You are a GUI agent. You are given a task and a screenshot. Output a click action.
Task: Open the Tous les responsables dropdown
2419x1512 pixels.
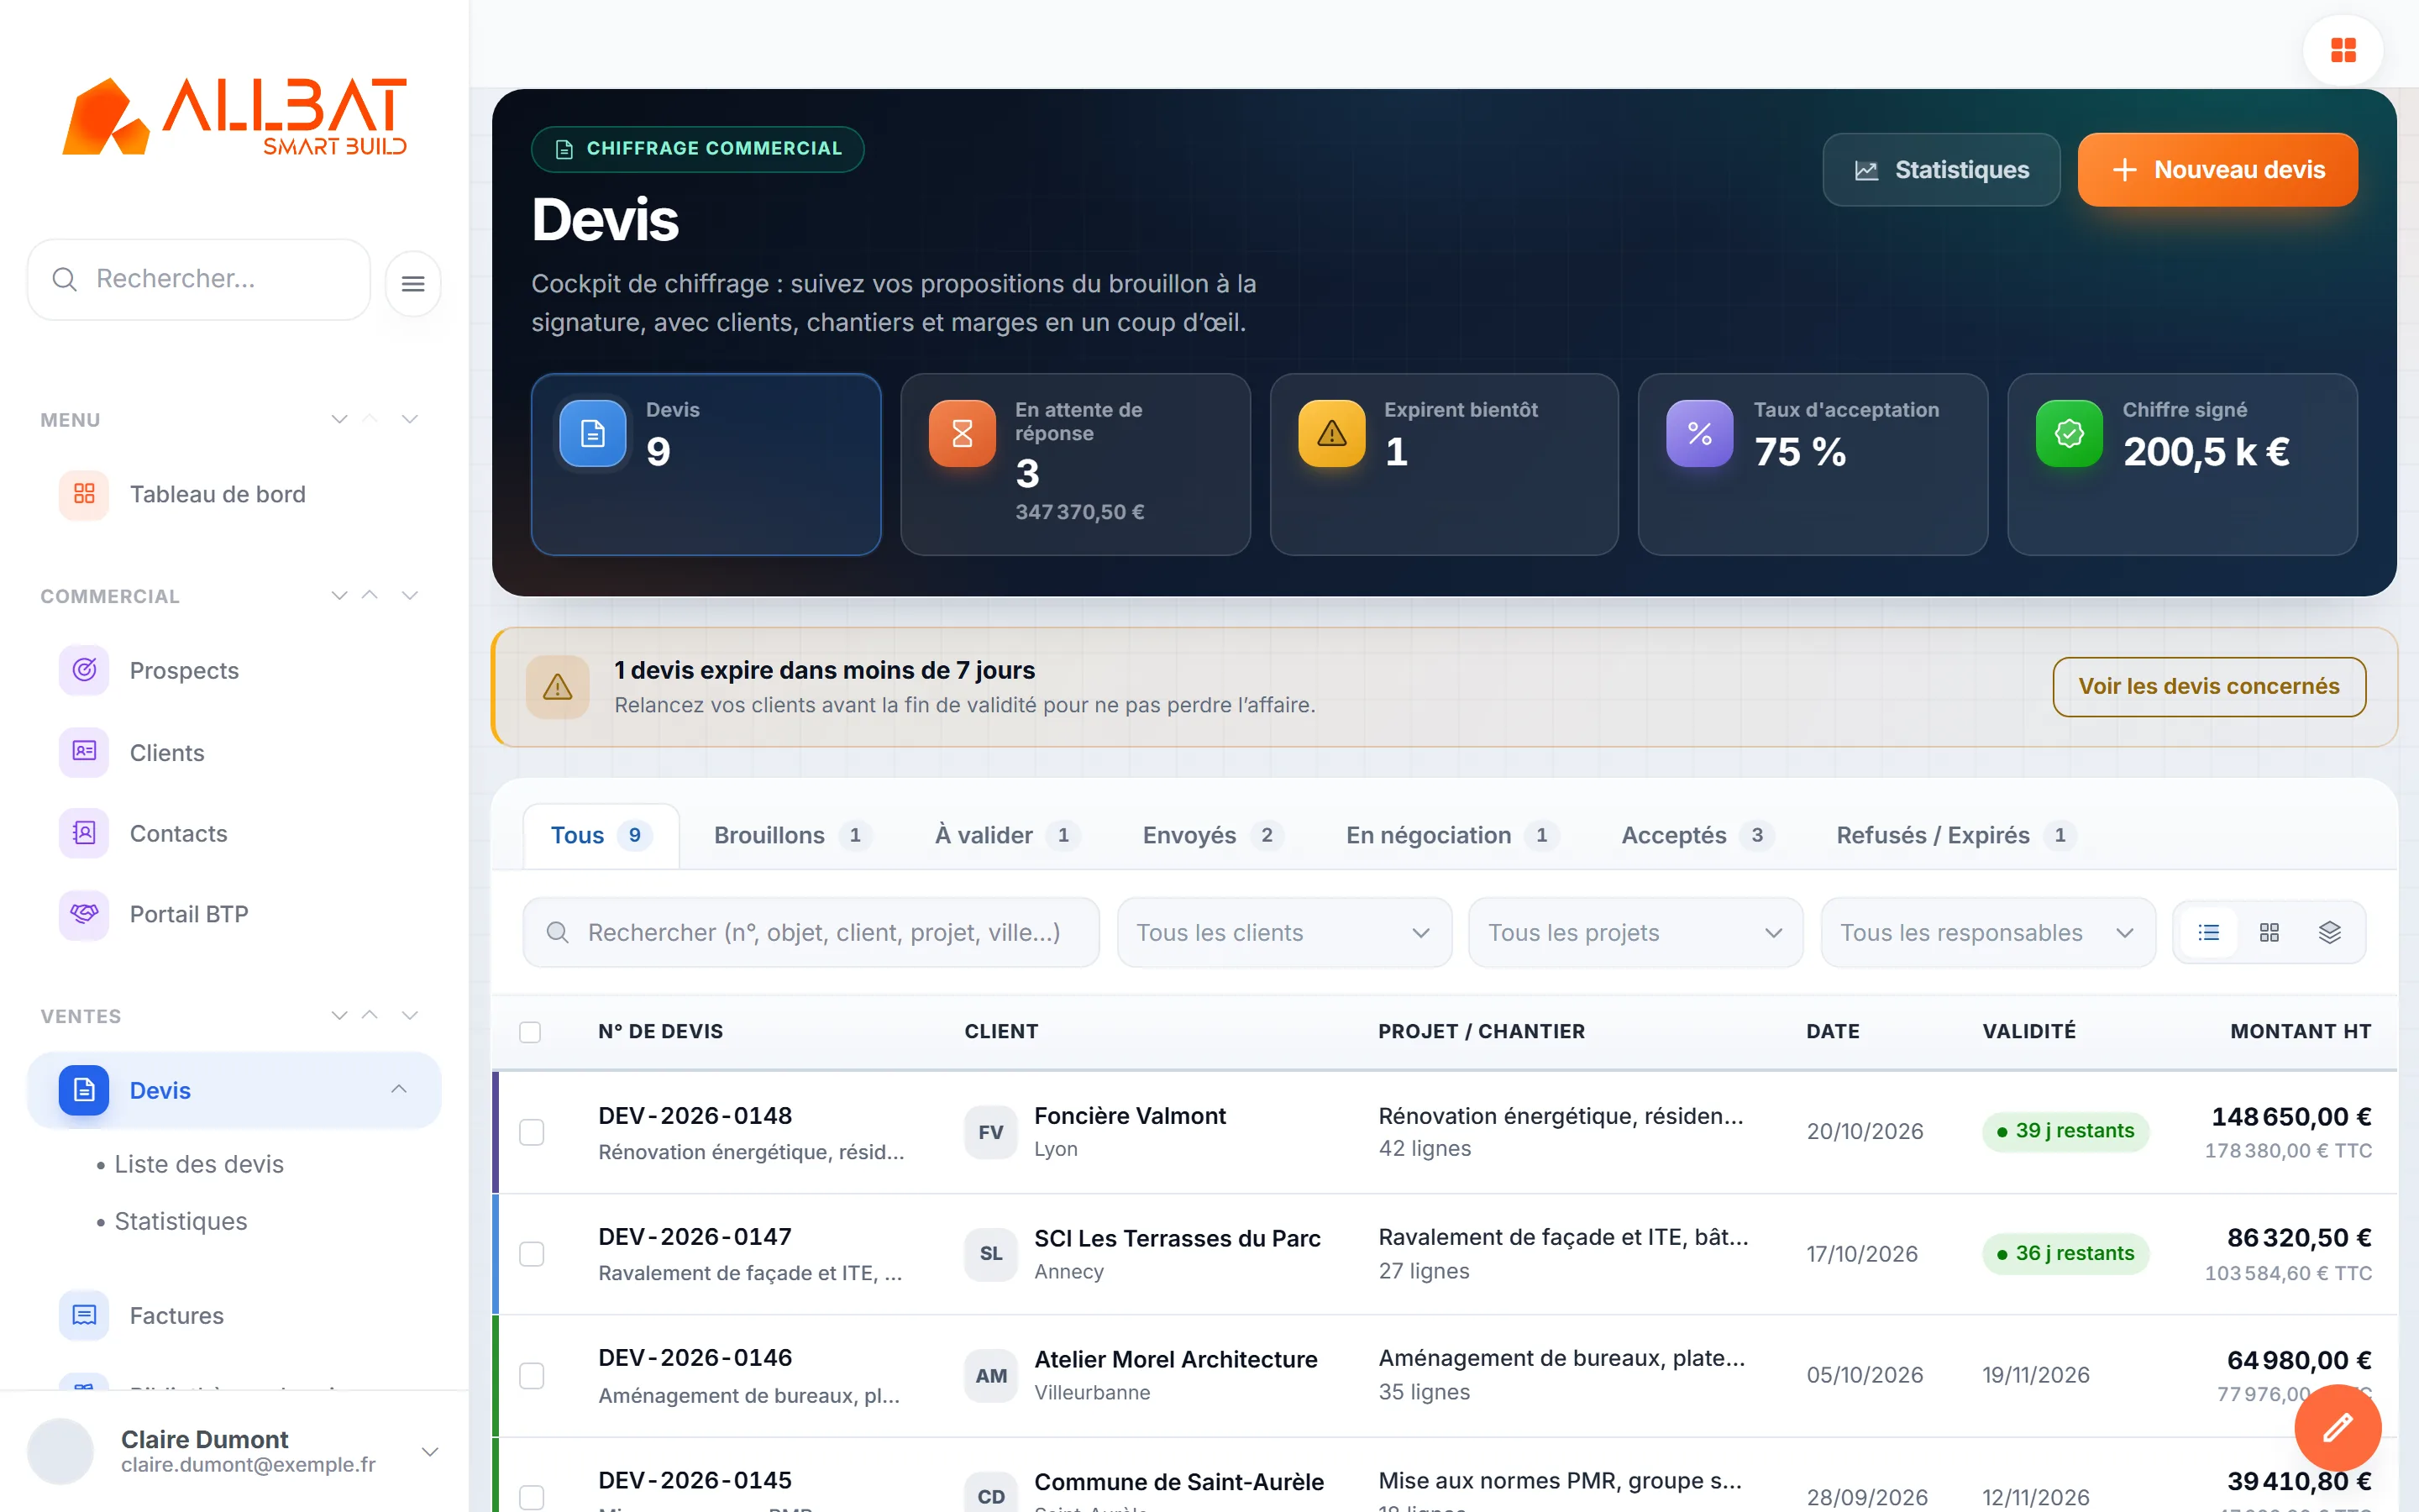[1988, 932]
